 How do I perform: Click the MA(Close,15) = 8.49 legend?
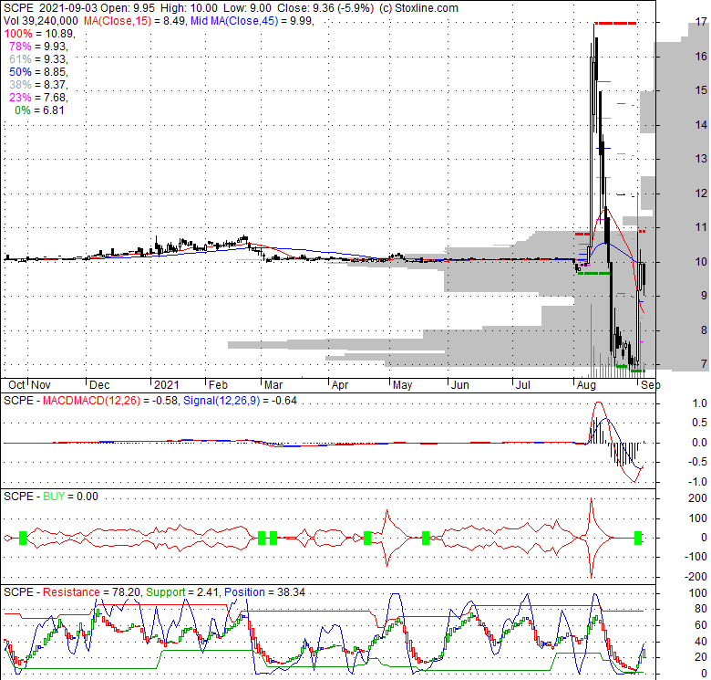pyautogui.click(x=135, y=21)
